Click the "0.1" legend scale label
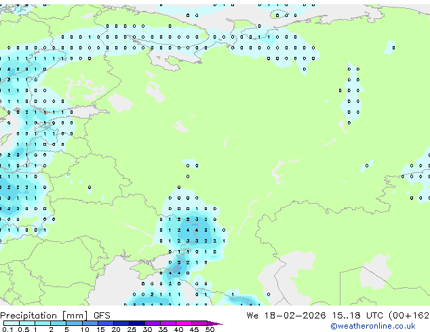430x332 pixels. coord(7,329)
